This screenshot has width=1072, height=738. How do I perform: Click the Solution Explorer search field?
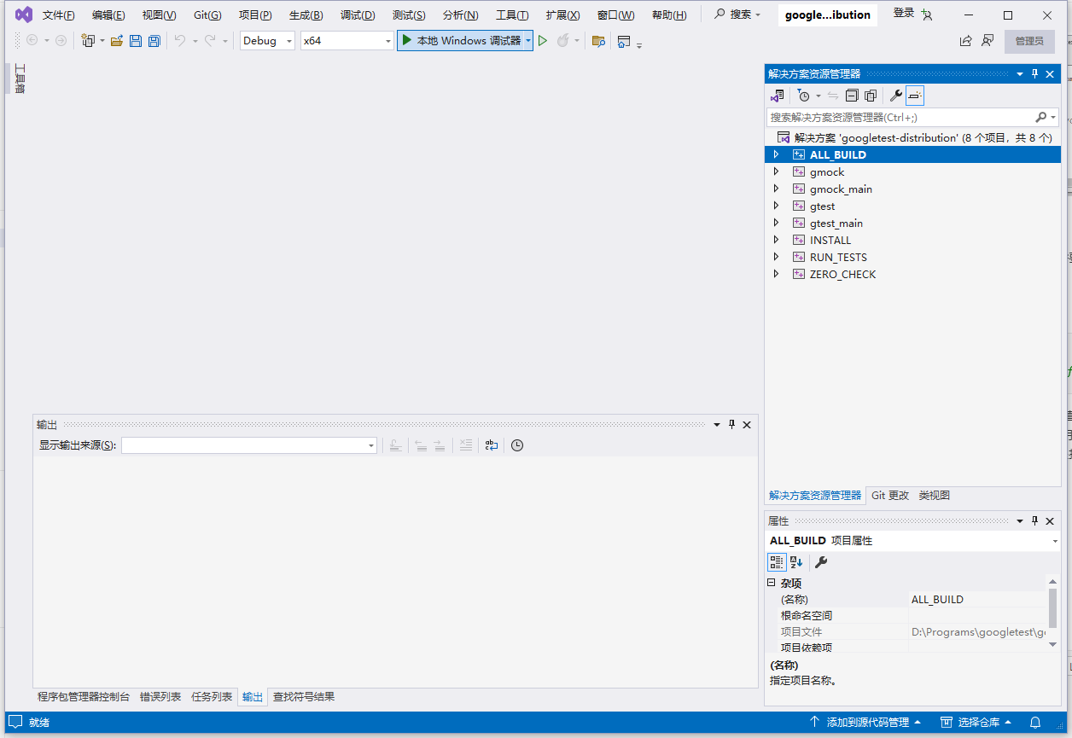900,117
